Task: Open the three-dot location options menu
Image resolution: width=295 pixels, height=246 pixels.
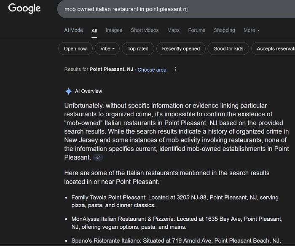Action: click(x=175, y=70)
